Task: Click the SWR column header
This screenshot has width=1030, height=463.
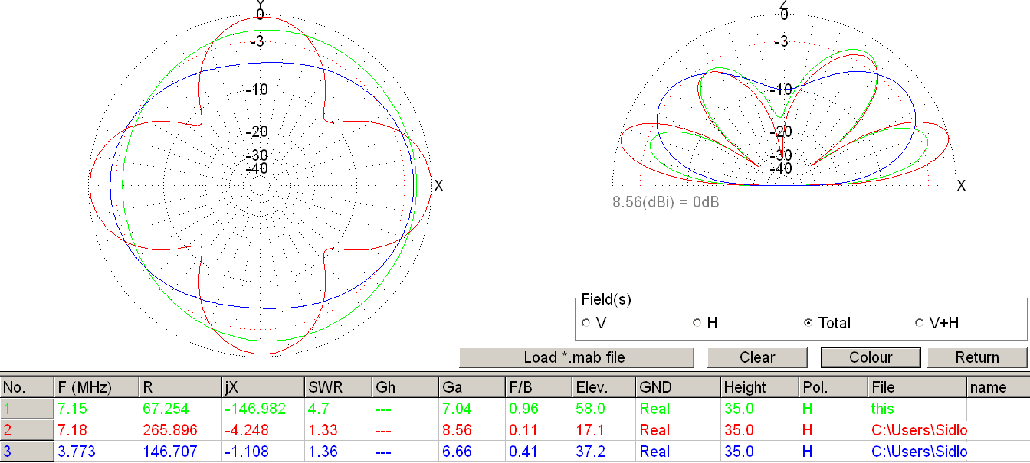Action: pos(337,387)
